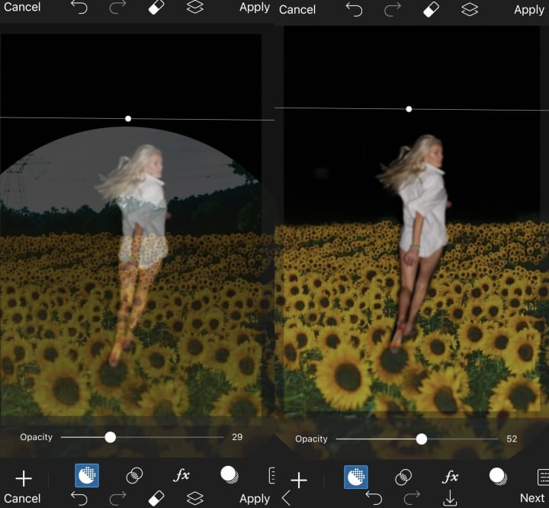The height and width of the screenshot is (508, 549).
Task: Tap Apply in the top-right corner
Action: [528, 10]
